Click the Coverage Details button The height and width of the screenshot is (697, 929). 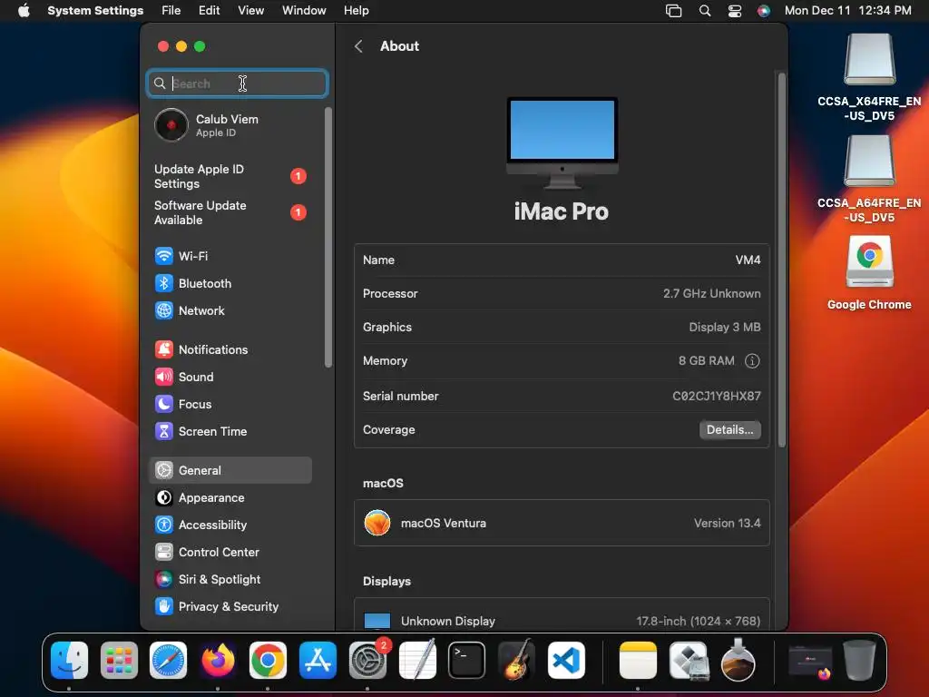(x=730, y=429)
